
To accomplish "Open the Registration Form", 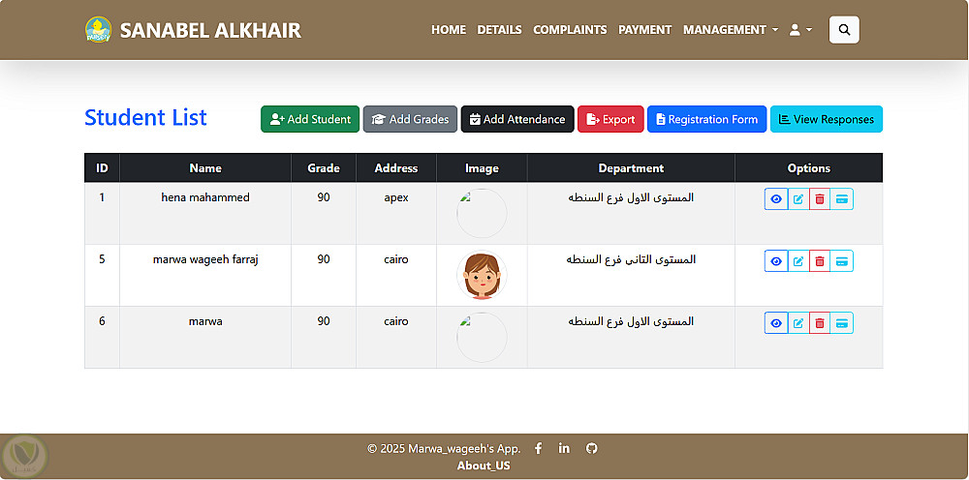I will click(707, 119).
